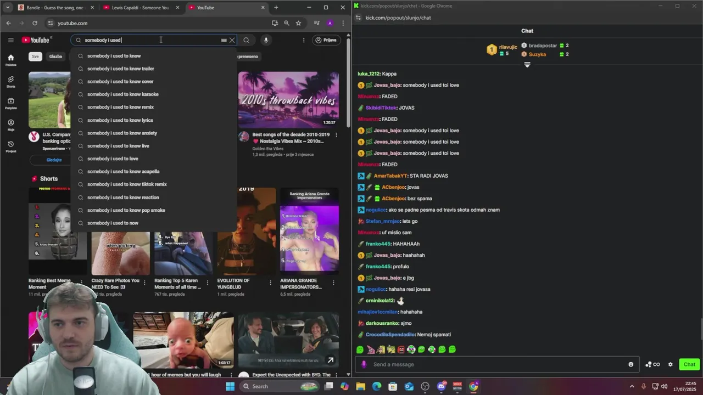Reload the youtube.com page
The image size is (703, 395).
pyautogui.click(x=35, y=23)
